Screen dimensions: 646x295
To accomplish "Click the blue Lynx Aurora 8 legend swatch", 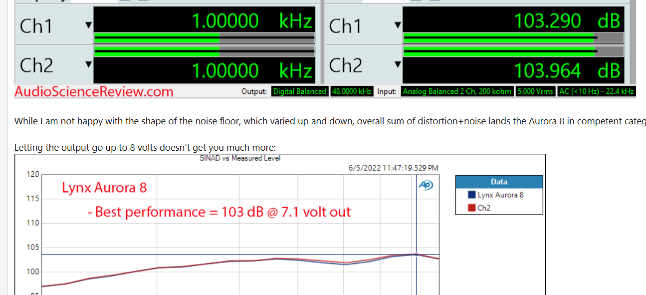I will pyautogui.click(x=472, y=195).
